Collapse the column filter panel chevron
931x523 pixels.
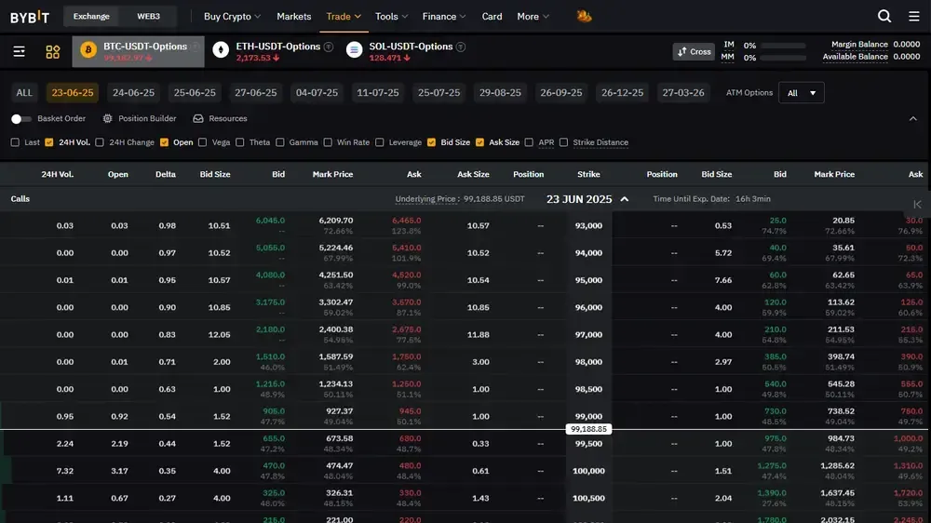point(913,119)
